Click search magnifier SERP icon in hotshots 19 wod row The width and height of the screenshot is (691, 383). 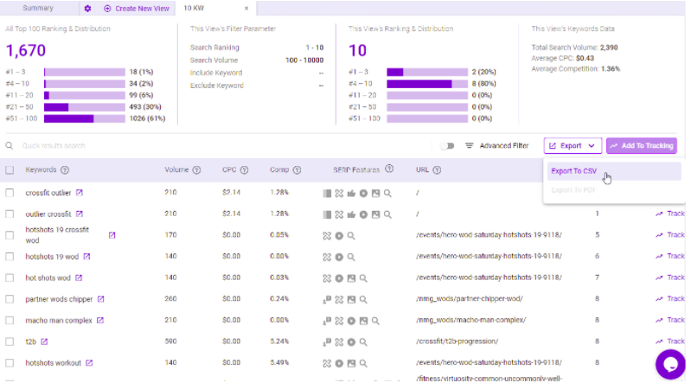[351, 257]
